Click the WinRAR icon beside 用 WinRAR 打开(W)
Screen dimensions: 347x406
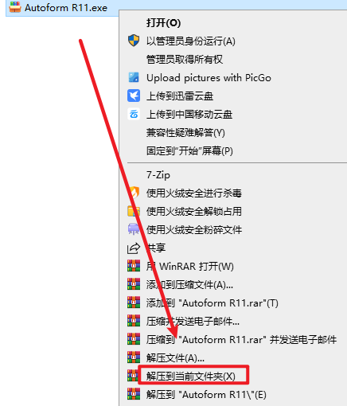click(134, 266)
